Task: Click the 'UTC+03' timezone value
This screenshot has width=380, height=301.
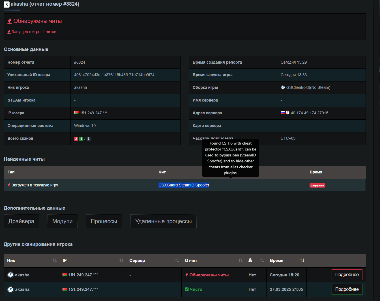Action: (x=288, y=138)
